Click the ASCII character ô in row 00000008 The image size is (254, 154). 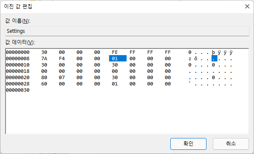tap(196, 58)
